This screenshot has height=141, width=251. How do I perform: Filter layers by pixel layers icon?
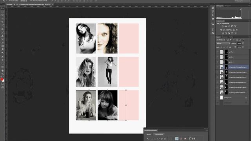[x=227, y=40]
